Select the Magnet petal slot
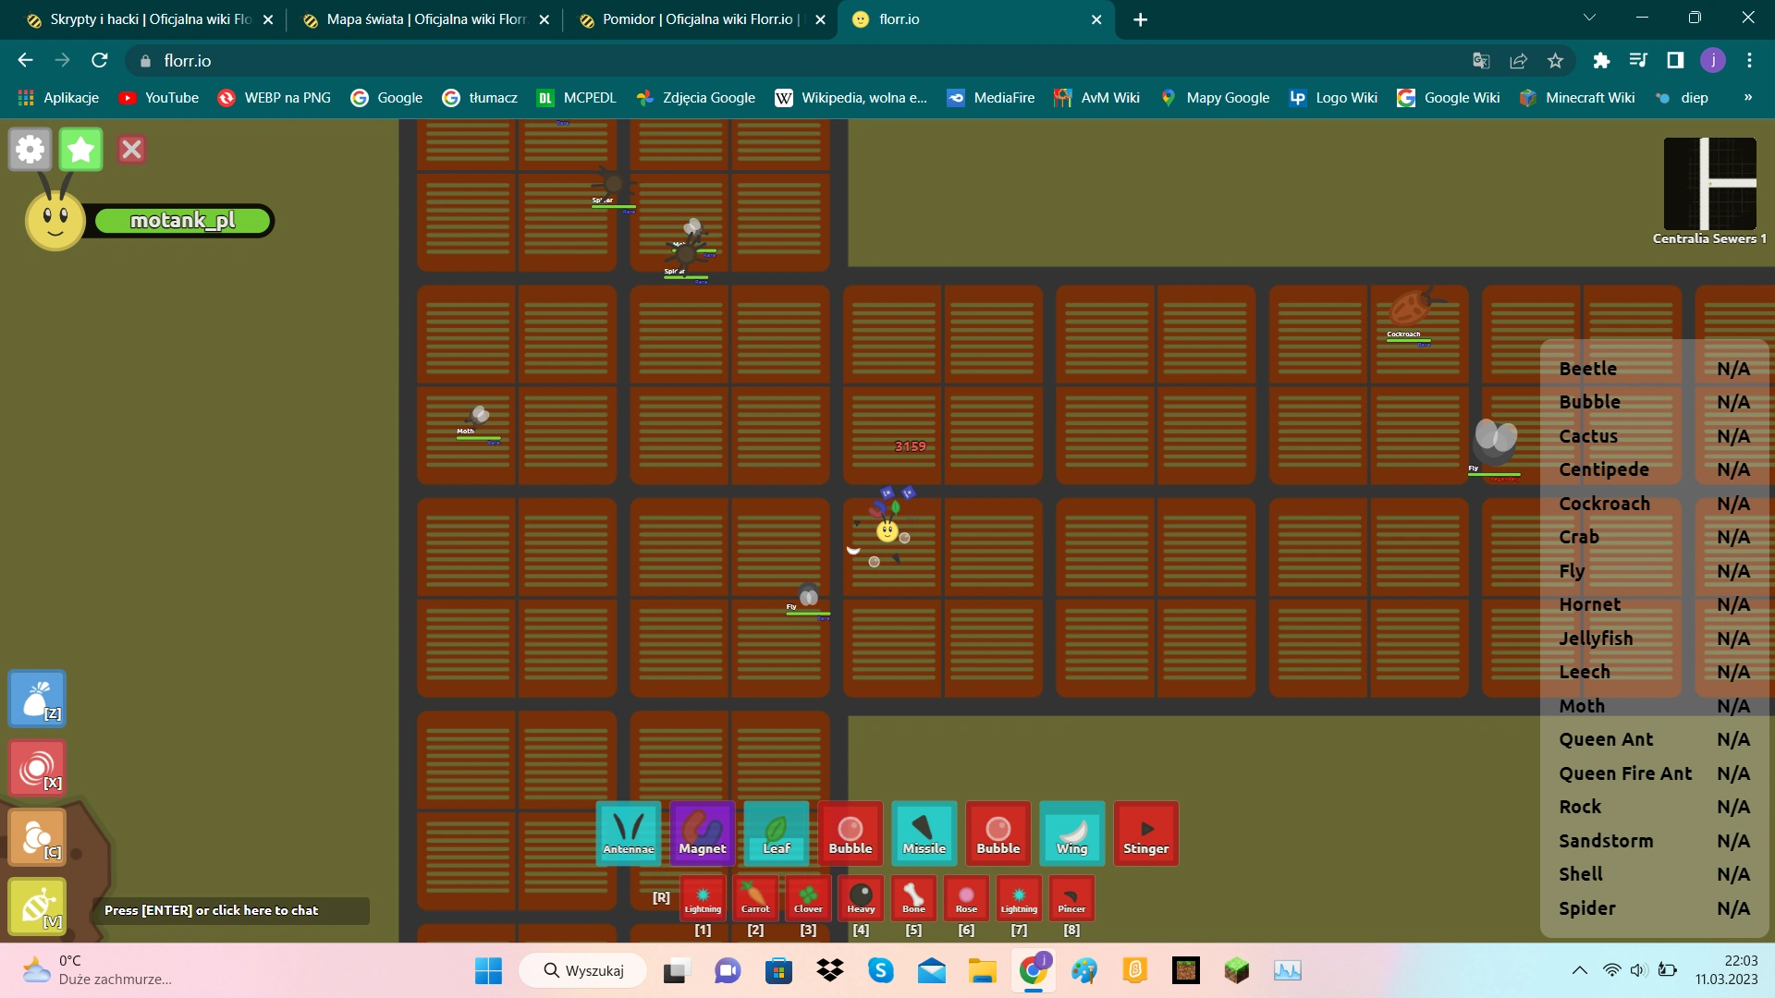Image resolution: width=1775 pixels, height=998 pixels. [703, 833]
